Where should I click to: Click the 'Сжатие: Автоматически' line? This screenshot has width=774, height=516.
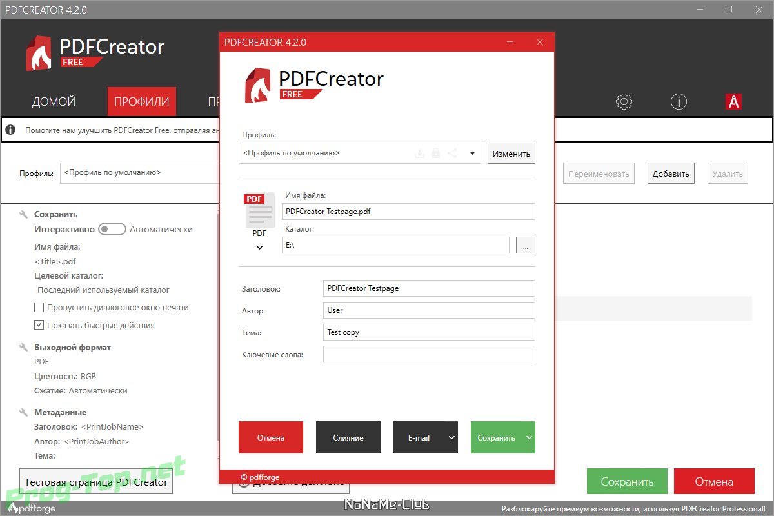pyautogui.click(x=81, y=391)
